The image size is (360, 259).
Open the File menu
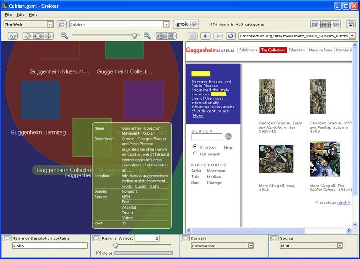coord(8,15)
